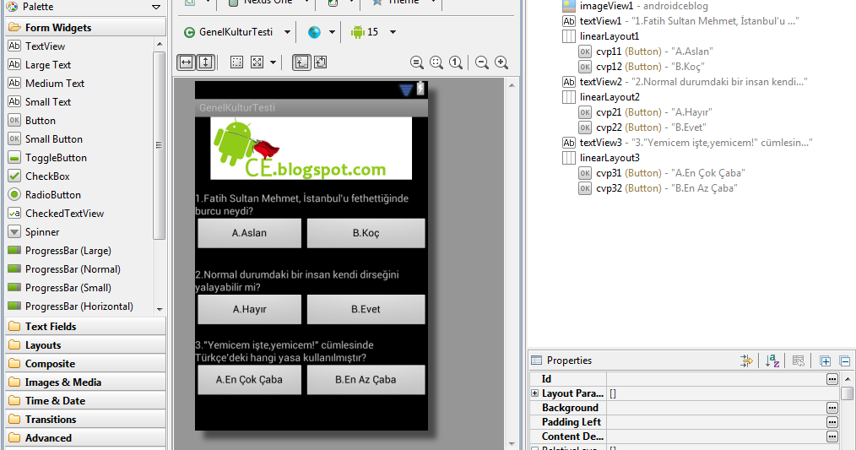Expand the Advanced palette category
Screen dimensions: 856x450
pos(86,438)
